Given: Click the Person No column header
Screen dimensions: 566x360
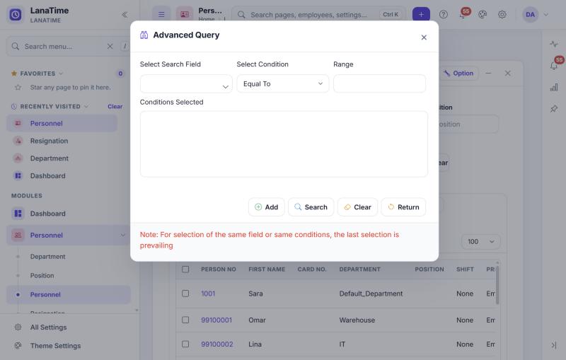Looking at the screenshot, I should [x=219, y=269].
